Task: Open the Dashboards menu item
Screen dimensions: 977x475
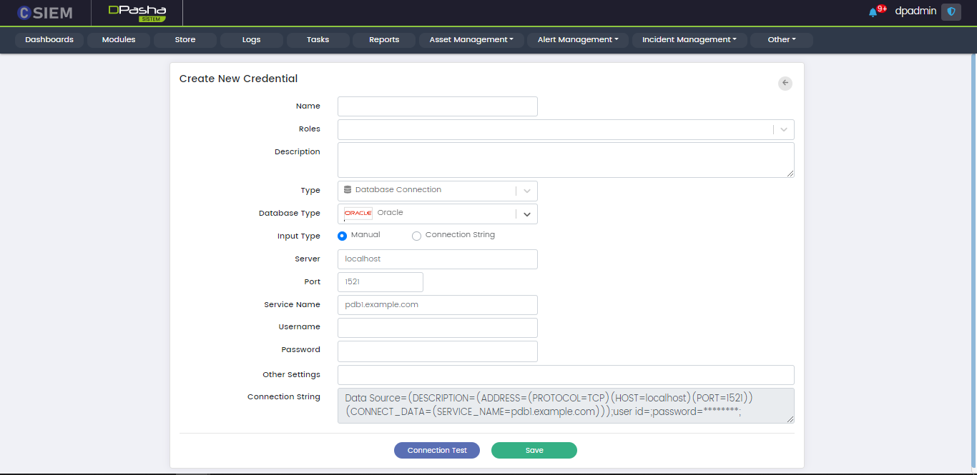Action: point(49,40)
